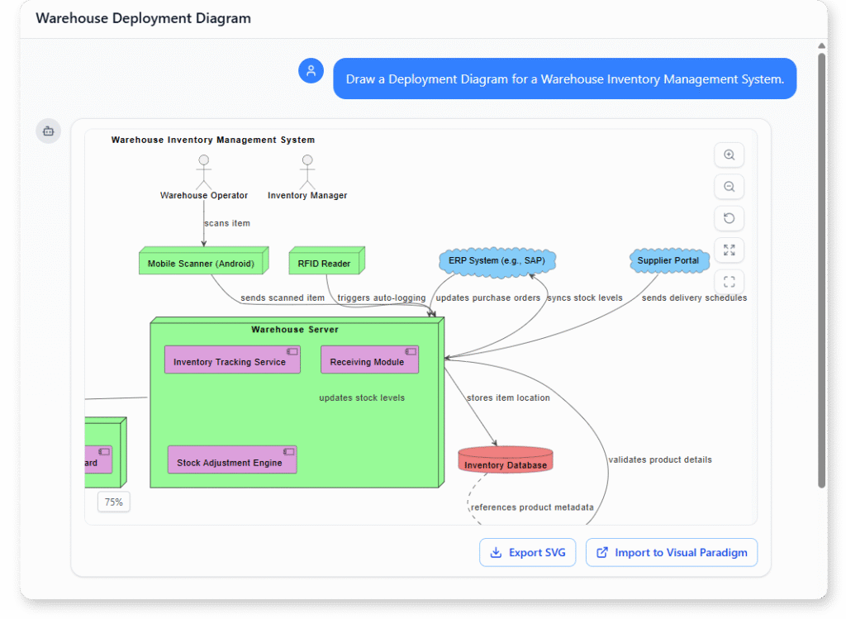Click the fullscreen brackets icon
Screen dimensions: 846x619
click(x=728, y=281)
